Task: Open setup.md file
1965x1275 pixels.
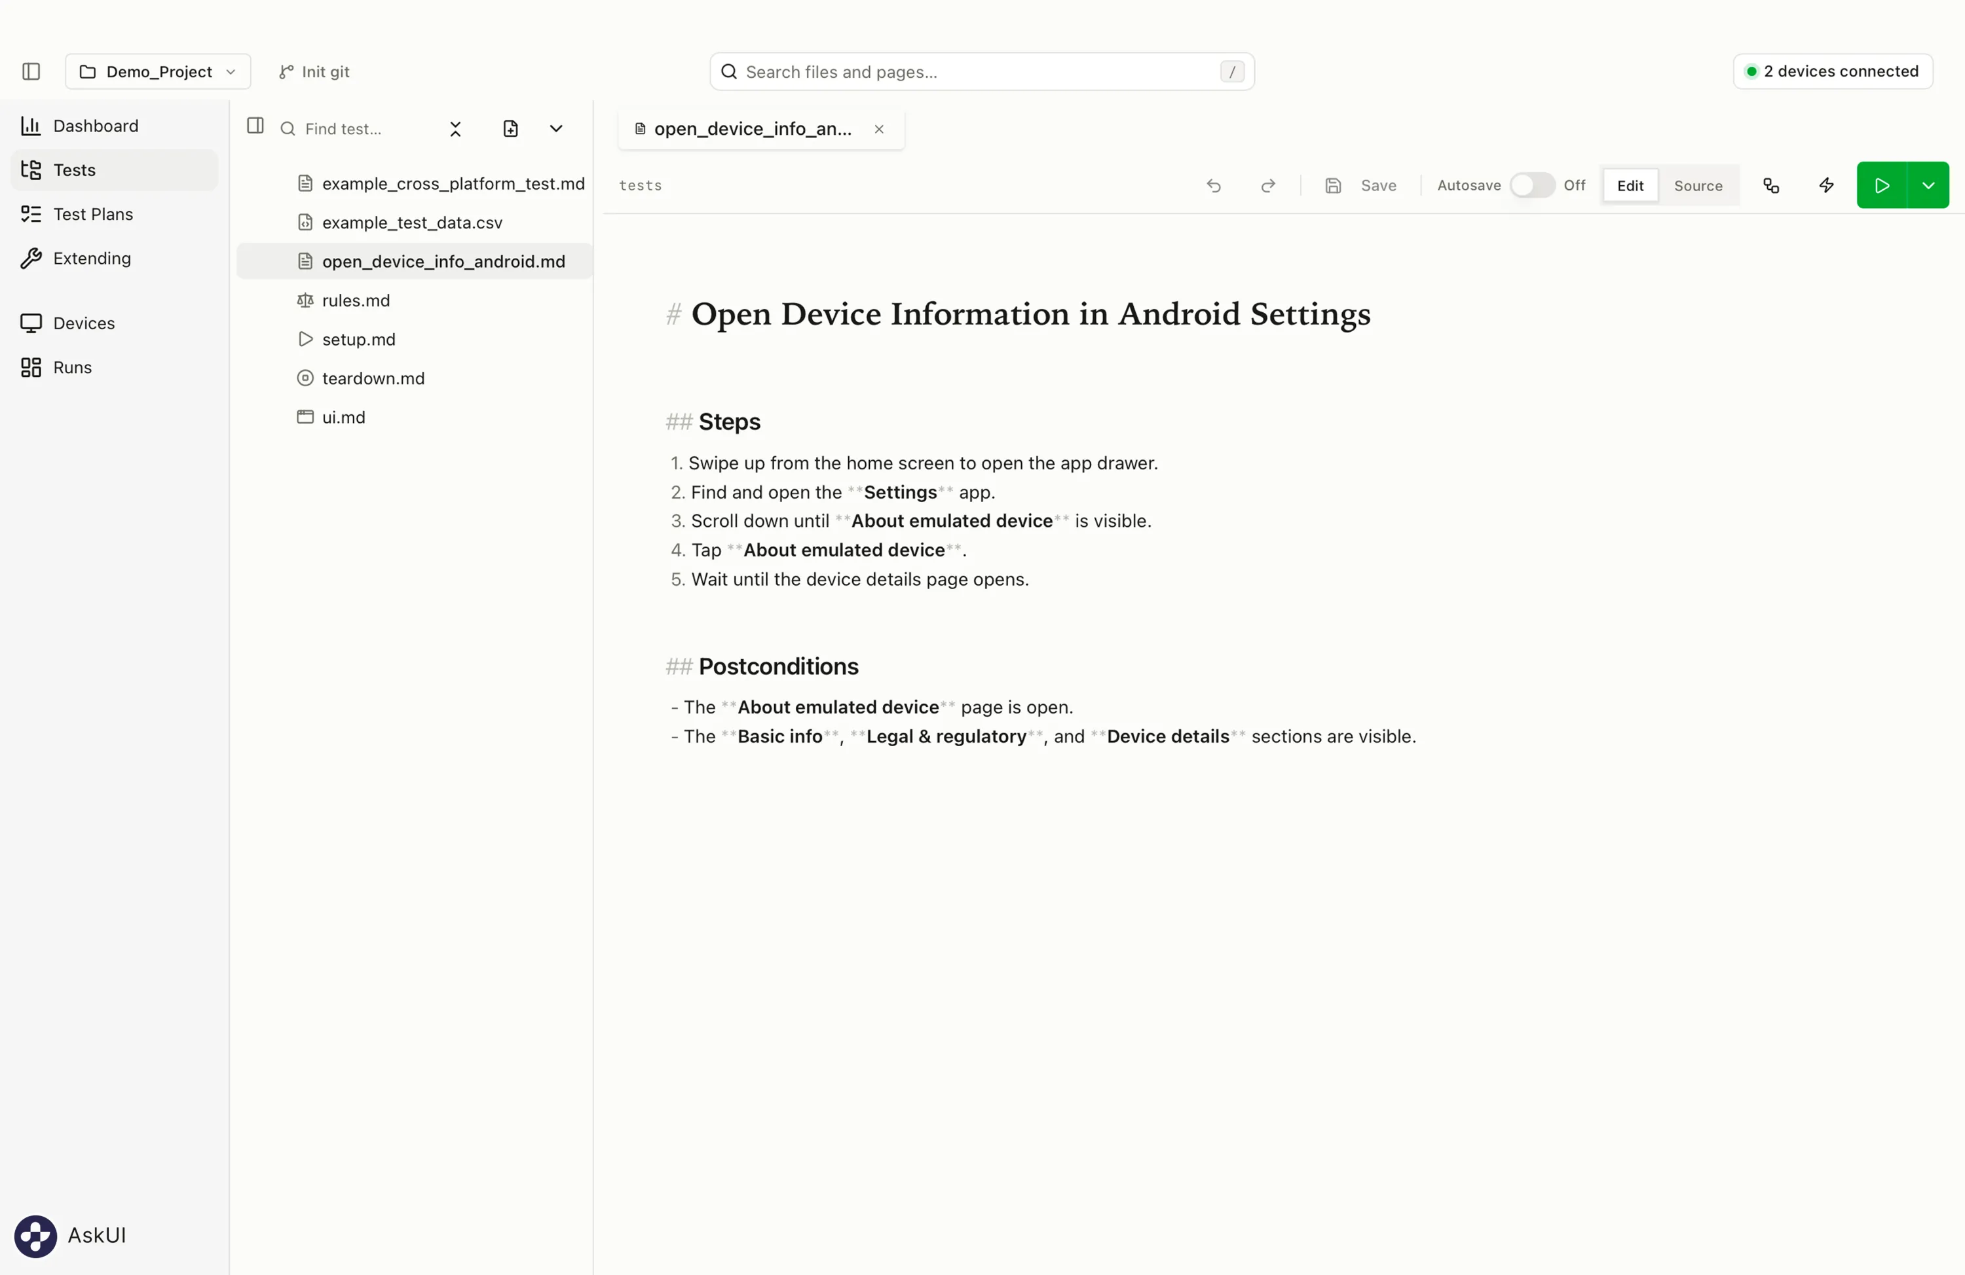Action: click(x=415, y=339)
